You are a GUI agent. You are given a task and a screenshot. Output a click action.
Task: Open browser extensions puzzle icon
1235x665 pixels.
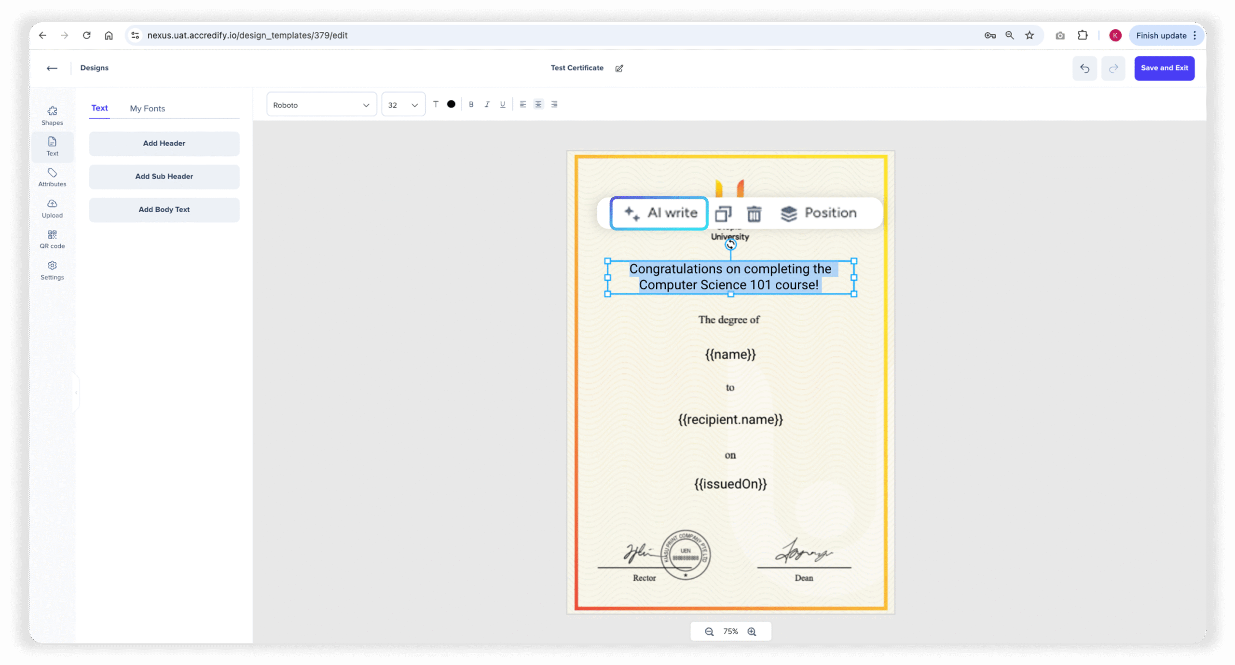tap(1083, 35)
